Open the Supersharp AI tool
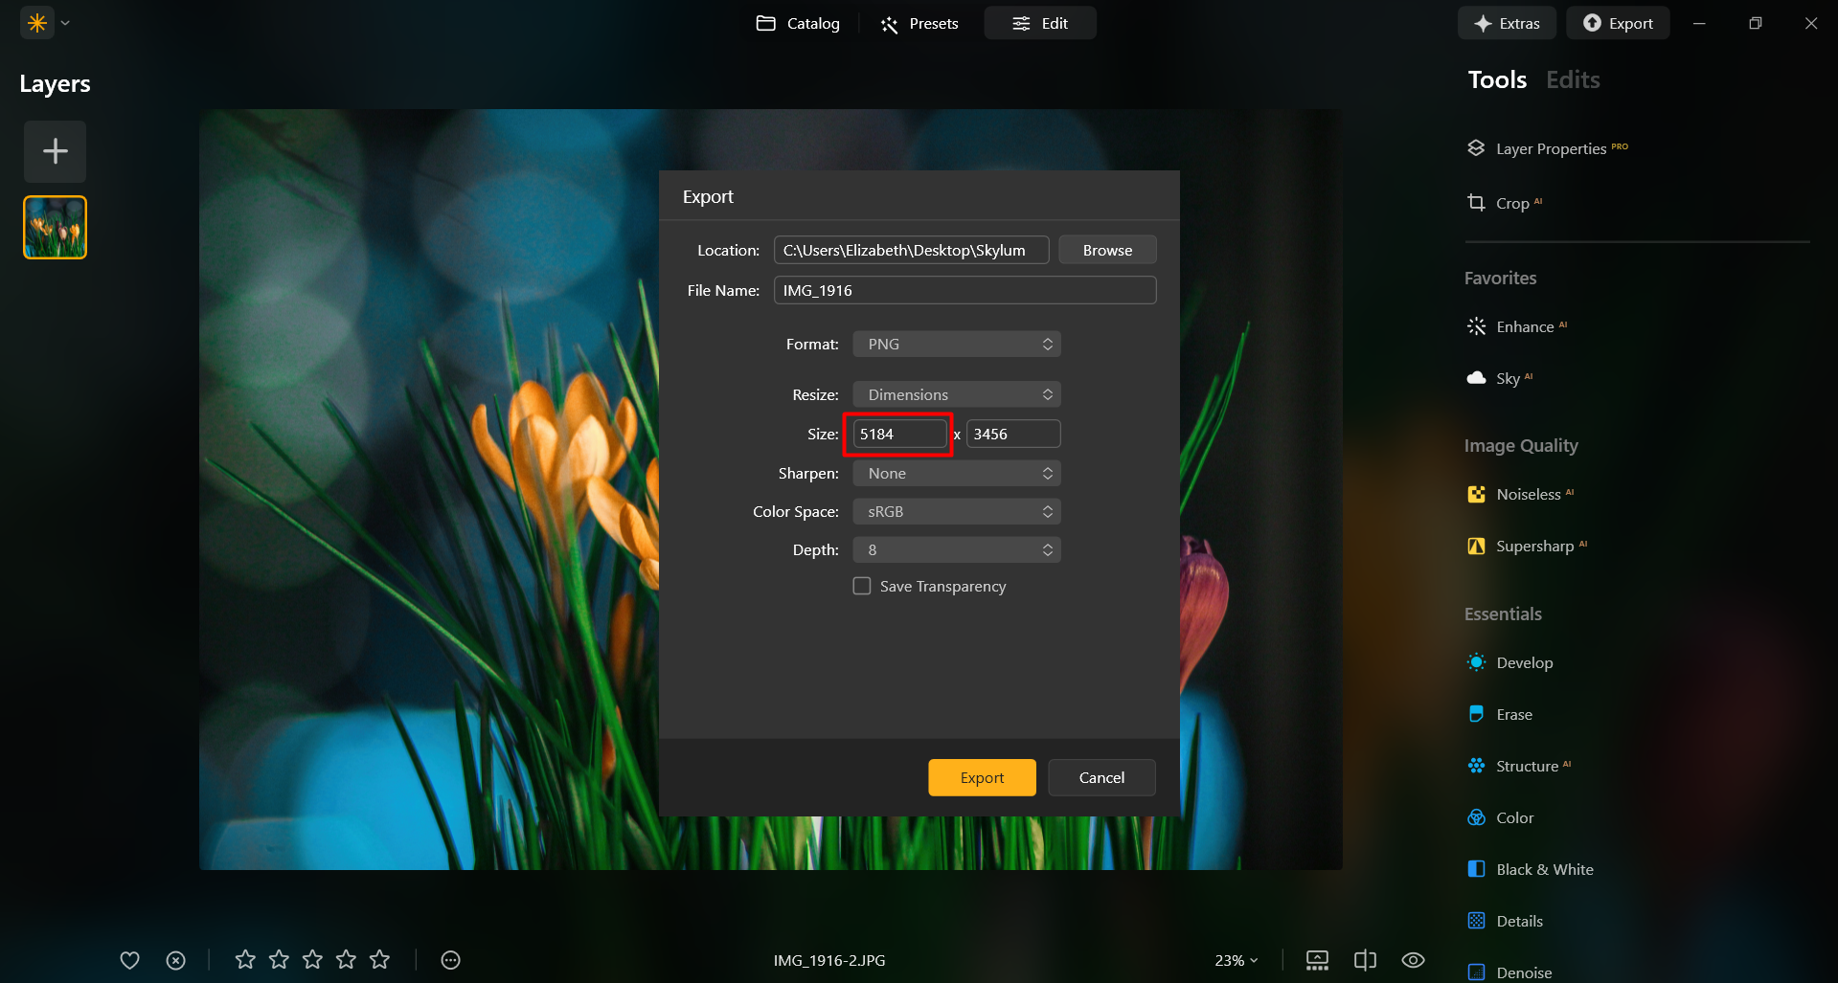The height and width of the screenshot is (983, 1838). 1527,546
